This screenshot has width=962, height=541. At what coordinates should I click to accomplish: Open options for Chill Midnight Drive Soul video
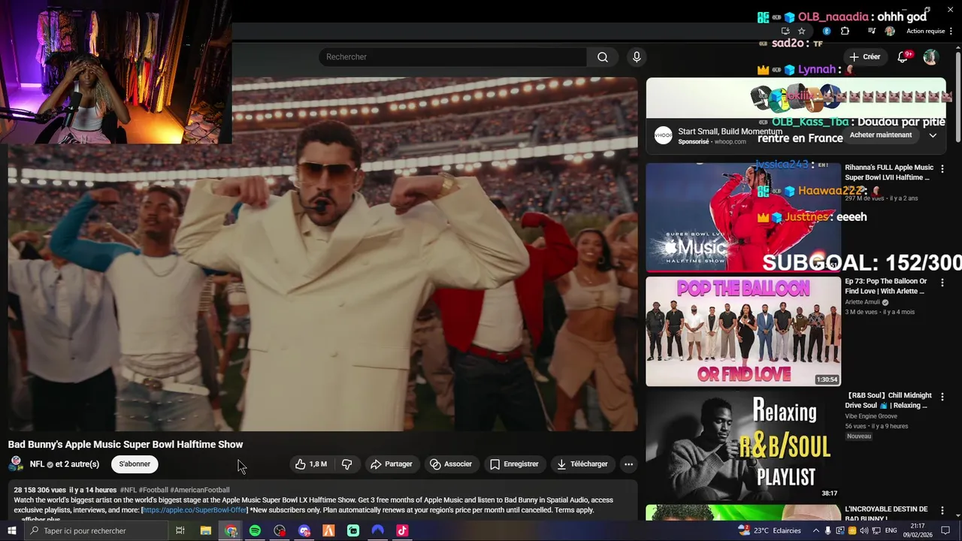942,397
